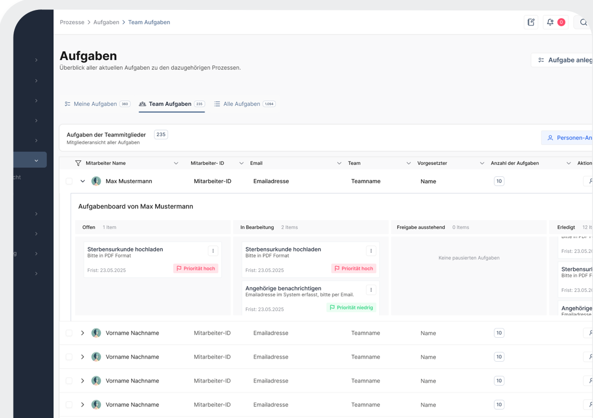Switch to Meine Aufgaben tab

(x=97, y=104)
